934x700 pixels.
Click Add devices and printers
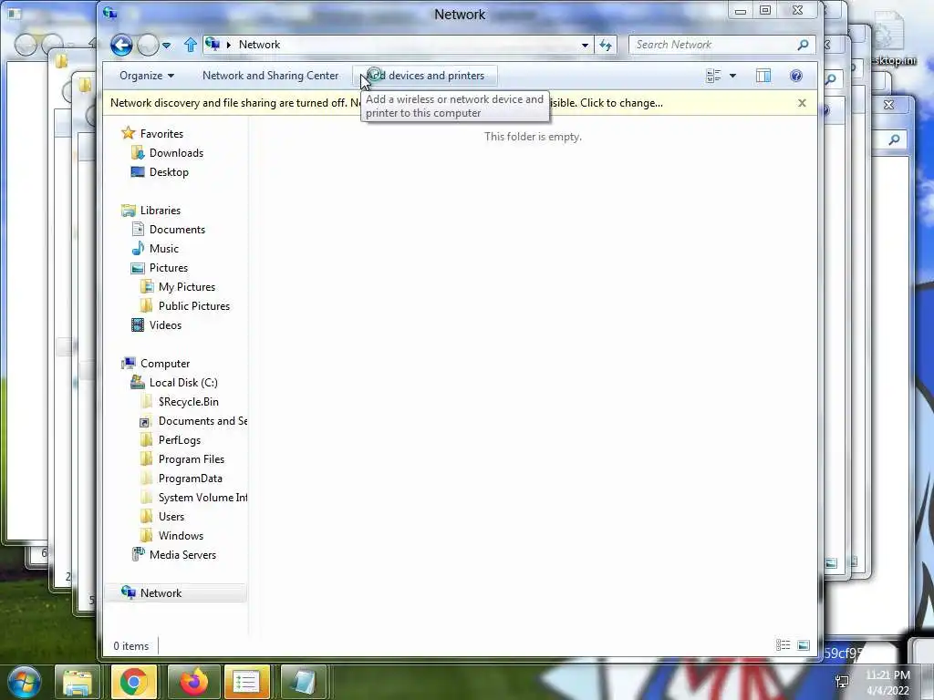coord(425,76)
